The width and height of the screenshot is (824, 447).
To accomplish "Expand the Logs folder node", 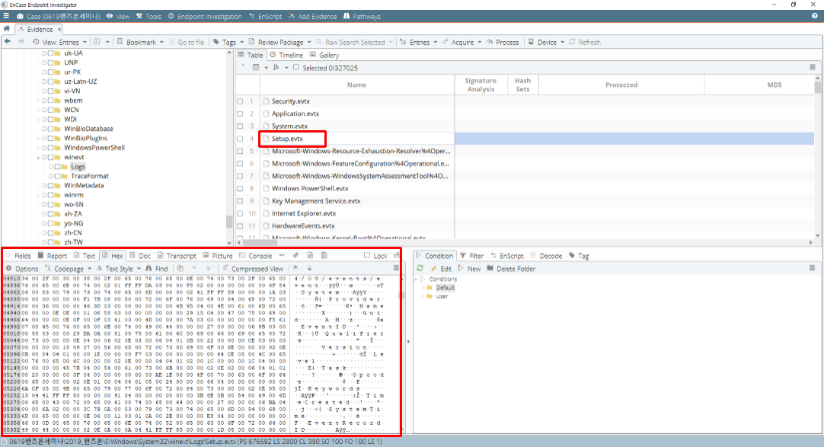I will pyautogui.click(x=51, y=167).
